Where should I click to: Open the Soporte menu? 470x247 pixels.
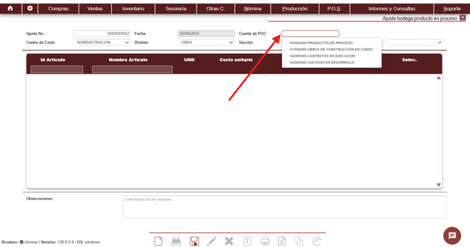point(452,9)
